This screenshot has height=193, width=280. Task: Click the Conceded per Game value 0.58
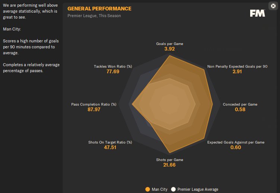point(240,109)
